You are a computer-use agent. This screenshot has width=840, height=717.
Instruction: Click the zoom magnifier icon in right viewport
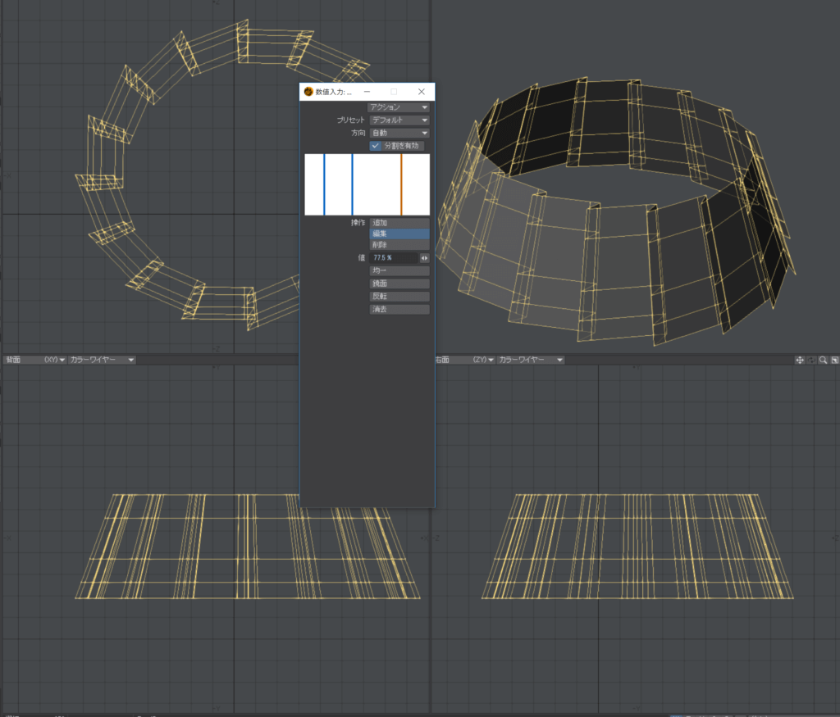(x=823, y=360)
